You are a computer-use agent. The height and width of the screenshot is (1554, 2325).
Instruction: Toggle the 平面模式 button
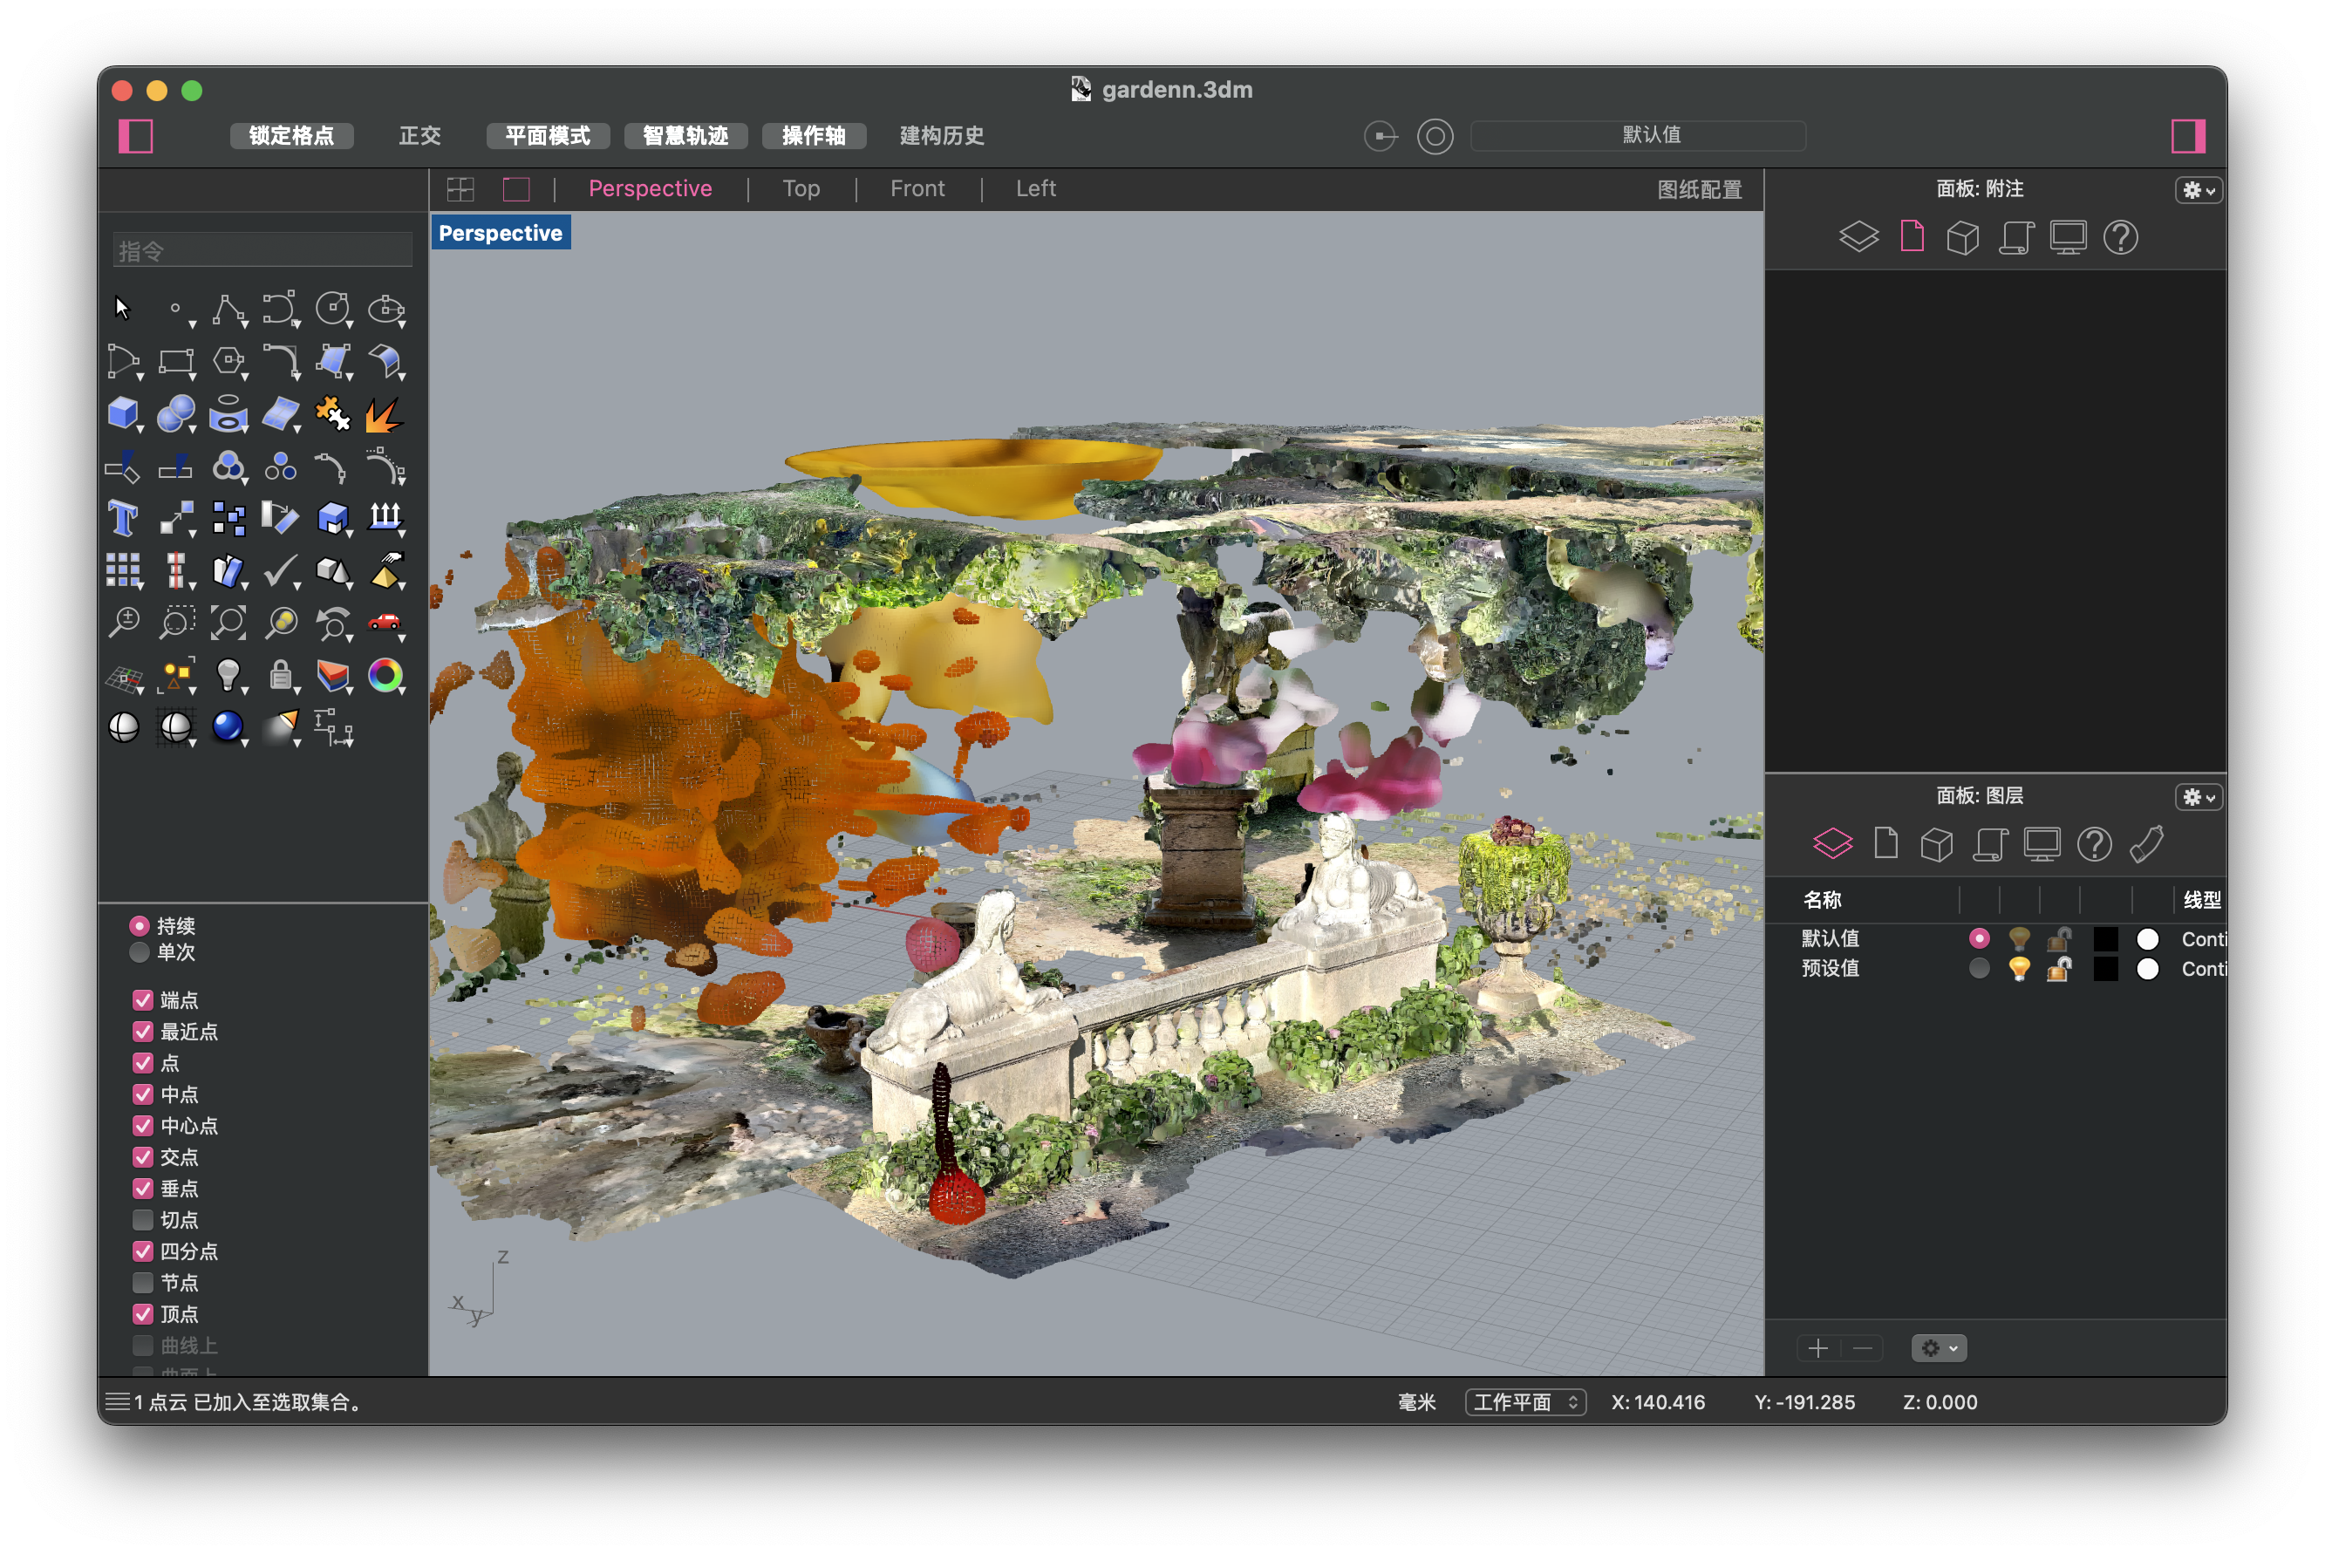(x=548, y=136)
